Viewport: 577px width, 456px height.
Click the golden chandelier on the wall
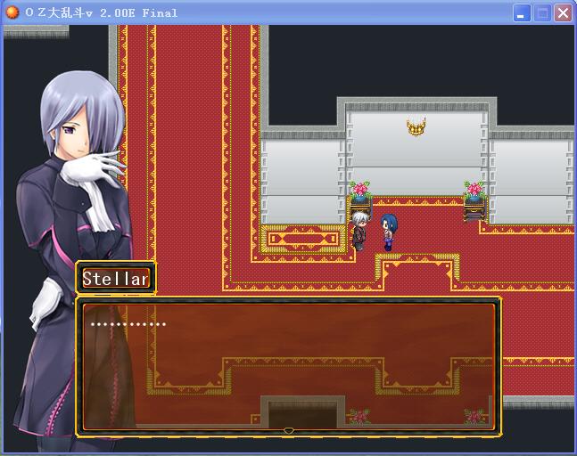pyautogui.click(x=416, y=126)
